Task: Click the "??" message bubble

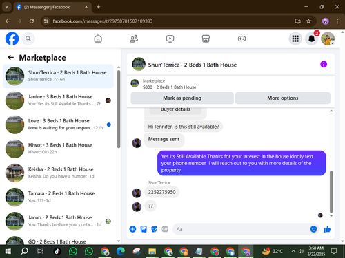Action: click(150, 206)
